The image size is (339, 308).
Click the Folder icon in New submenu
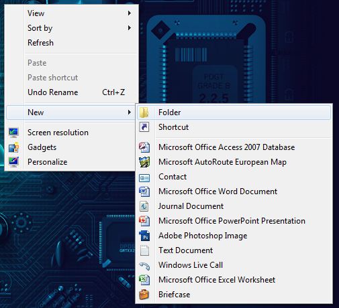point(144,112)
